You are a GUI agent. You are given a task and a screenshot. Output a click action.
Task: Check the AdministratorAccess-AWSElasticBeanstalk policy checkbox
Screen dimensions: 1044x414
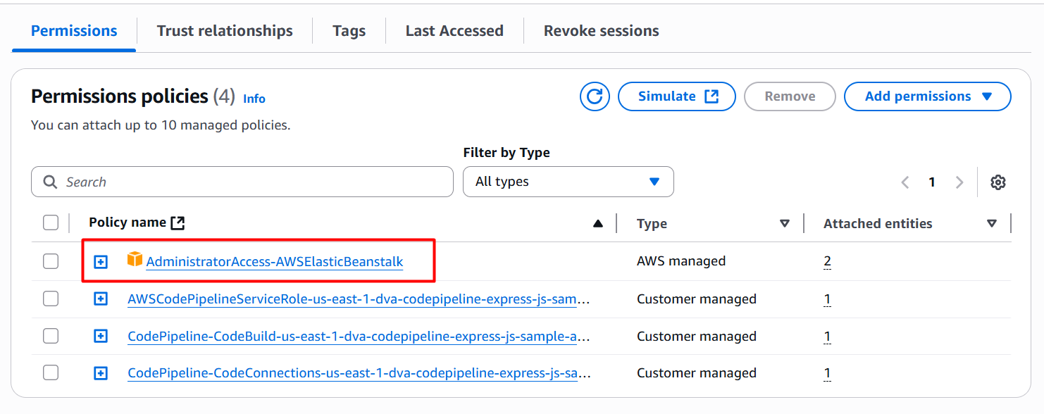coord(51,261)
